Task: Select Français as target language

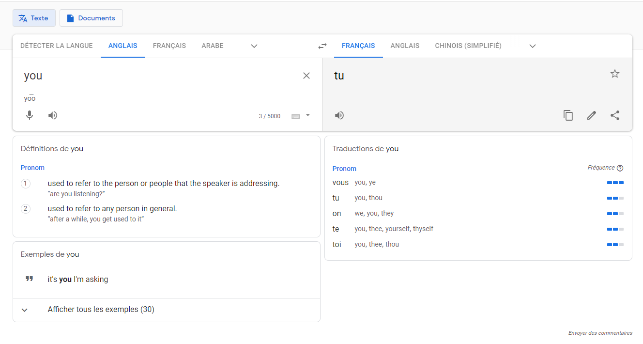Action: pos(358,46)
